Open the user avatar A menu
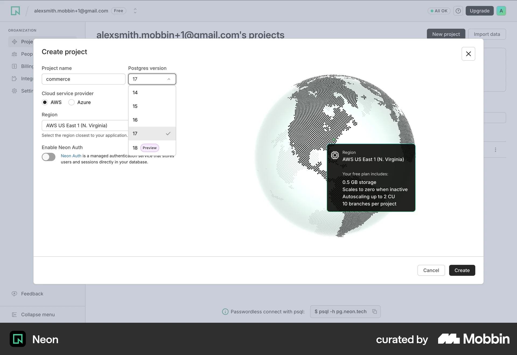517x355 pixels. [x=501, y=11]
